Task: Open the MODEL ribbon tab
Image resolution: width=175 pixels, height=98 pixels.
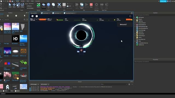Action: (23, 1)
